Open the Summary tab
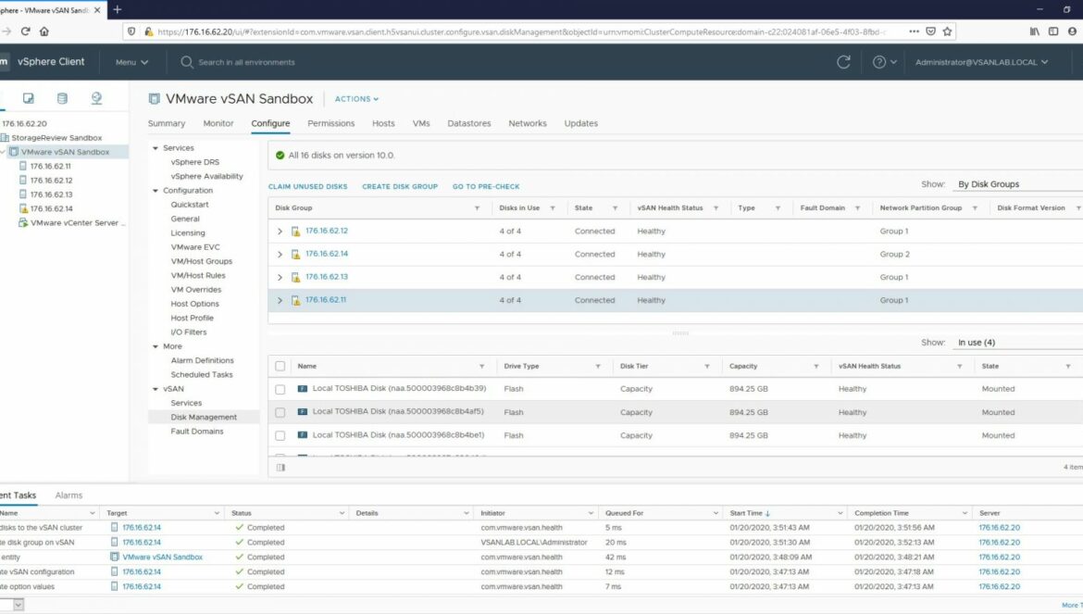 pos(167,123)
